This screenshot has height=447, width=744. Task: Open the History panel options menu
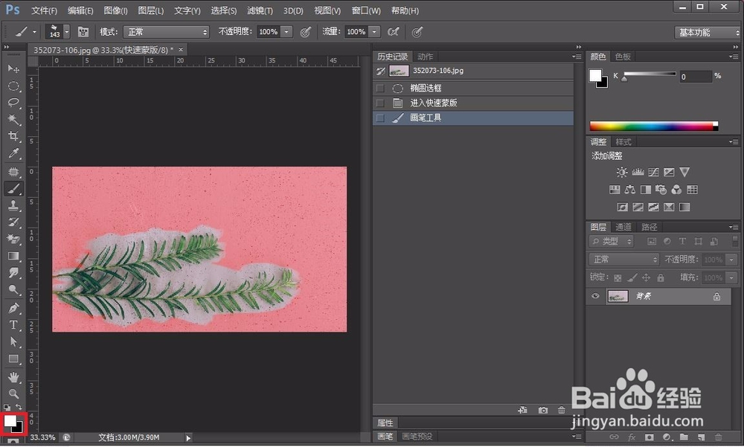(x=577, y=57)
